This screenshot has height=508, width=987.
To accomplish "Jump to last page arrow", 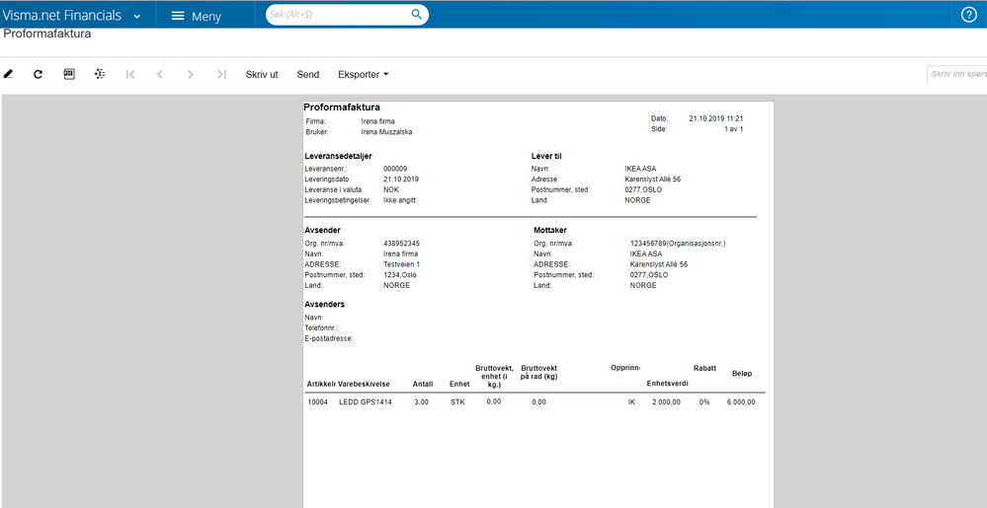I will [x=221, y=74].
